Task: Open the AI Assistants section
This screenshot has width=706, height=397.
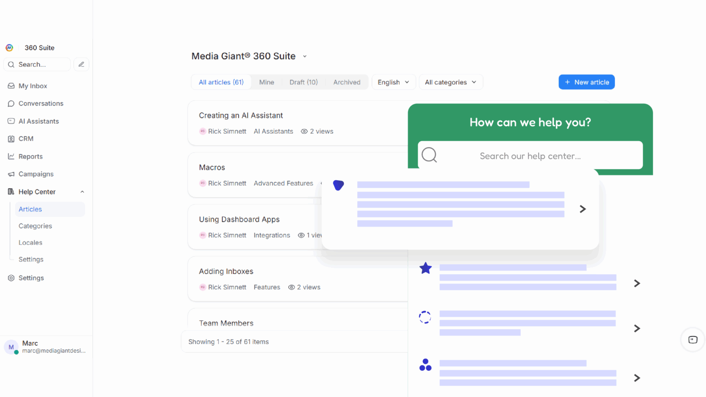Action: coord(39,121)
